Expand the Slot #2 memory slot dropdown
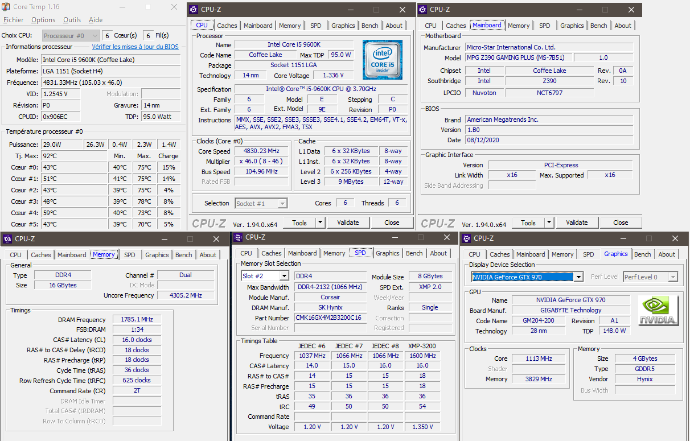 (265, 276)
